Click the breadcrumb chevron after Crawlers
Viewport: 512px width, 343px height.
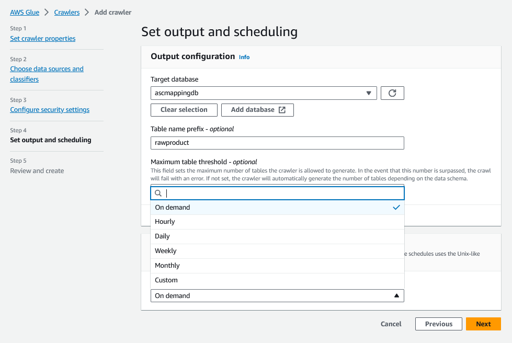click(x=87, y=12)
